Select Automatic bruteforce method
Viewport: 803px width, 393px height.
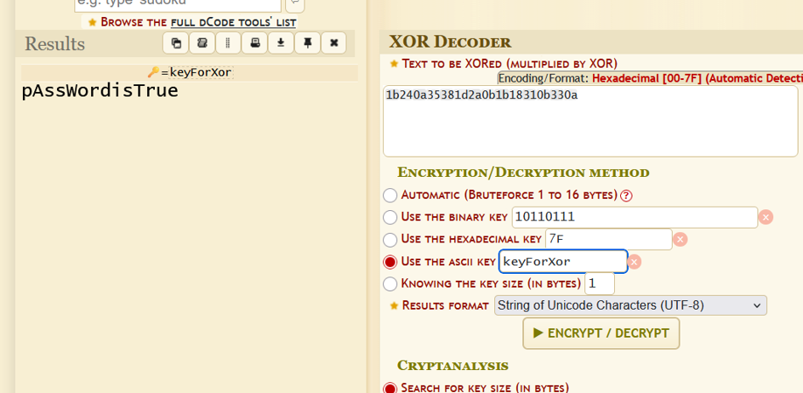[390, 195]
